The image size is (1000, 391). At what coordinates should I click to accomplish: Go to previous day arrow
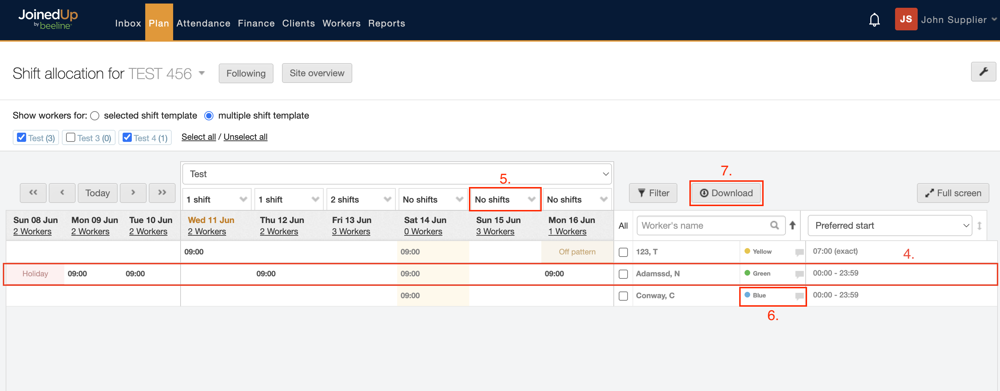pyautogui.click(x=62, y=193)
